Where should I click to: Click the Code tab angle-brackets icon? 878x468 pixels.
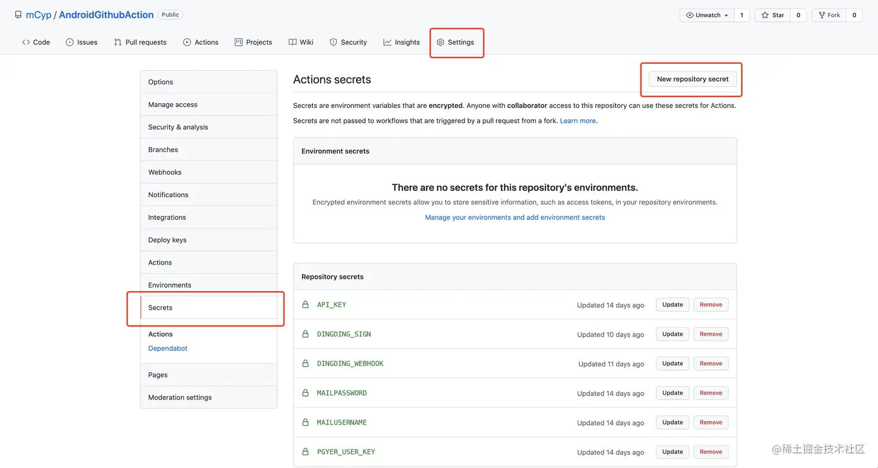[26, 42]
